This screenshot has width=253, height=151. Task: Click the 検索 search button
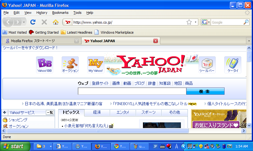pos(205,91)
